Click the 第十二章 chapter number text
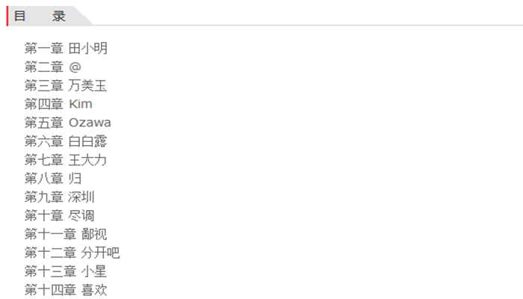Image resolution: width=523 pixels, height=299 pixels. point(50,253)
